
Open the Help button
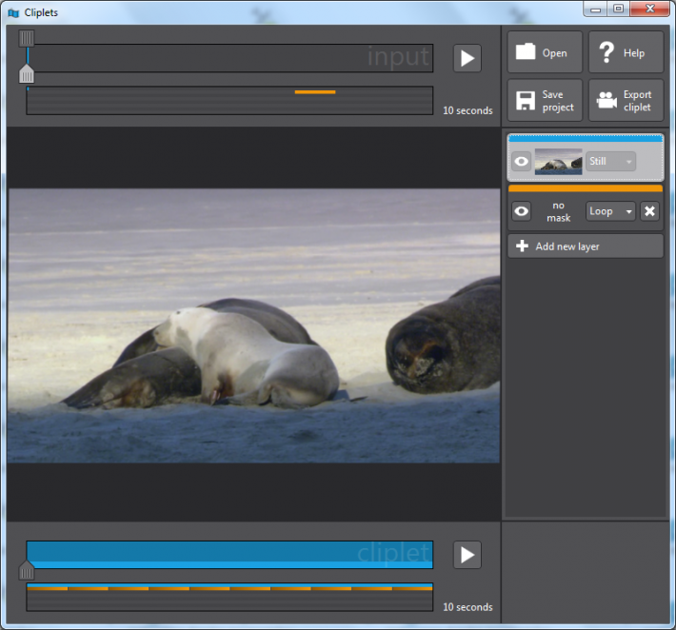point(626,52)
